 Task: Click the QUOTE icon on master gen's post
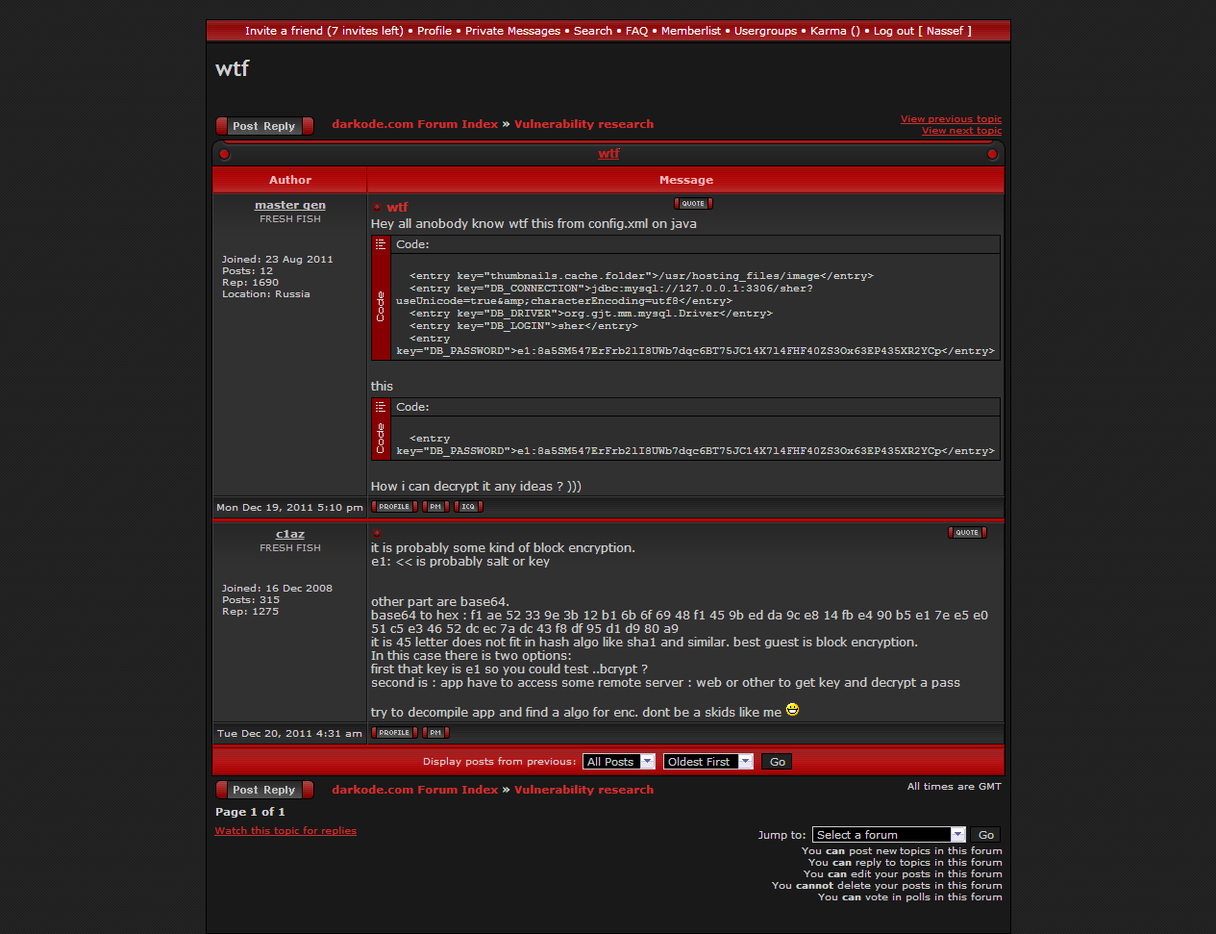[x=693, y=204]
